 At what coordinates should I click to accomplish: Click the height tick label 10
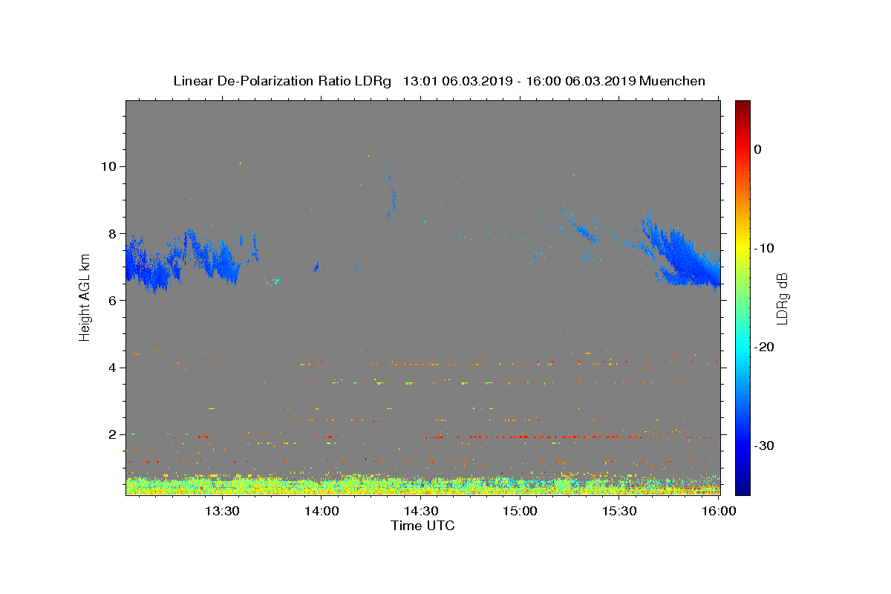tap(110, 166)
